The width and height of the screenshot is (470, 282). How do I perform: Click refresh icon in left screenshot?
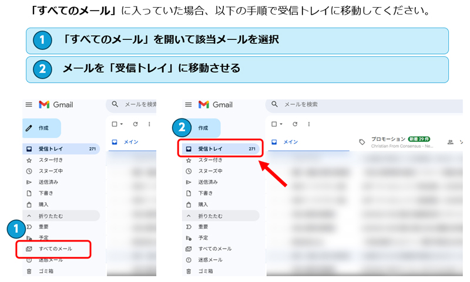click(136, 124)
